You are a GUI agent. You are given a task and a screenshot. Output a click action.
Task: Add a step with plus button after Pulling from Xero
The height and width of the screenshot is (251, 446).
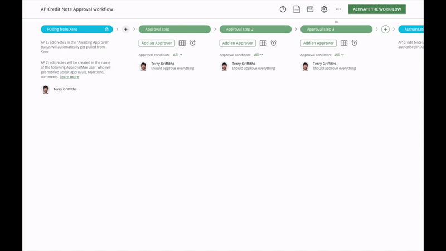[x=125, y=30]
